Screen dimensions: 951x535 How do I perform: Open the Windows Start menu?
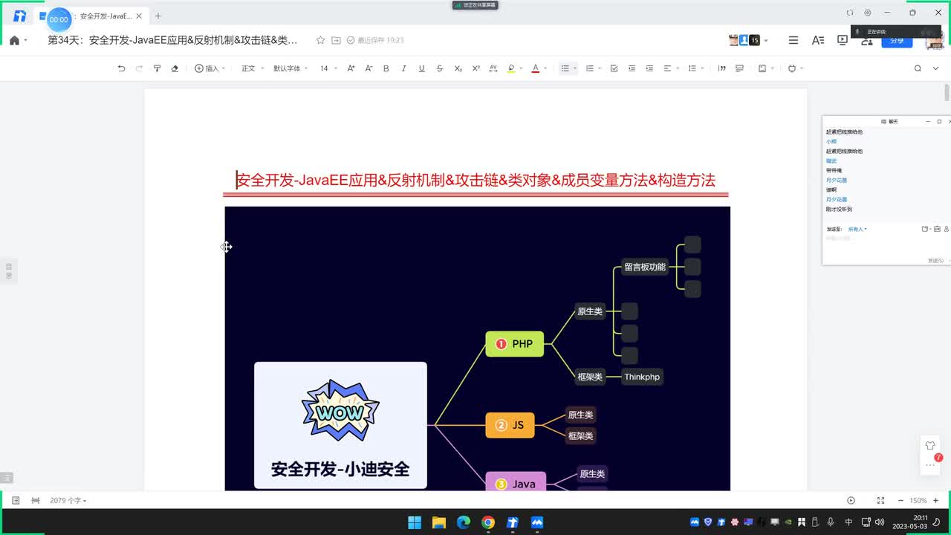click(x=415, y=522)
